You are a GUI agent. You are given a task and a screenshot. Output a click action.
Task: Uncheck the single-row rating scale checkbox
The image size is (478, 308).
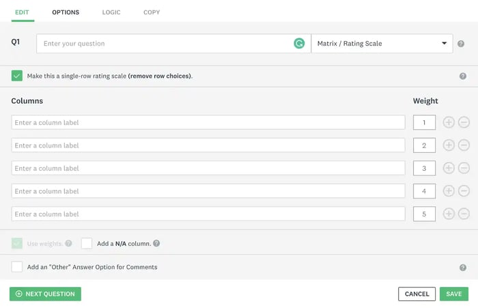pos(17,76)
